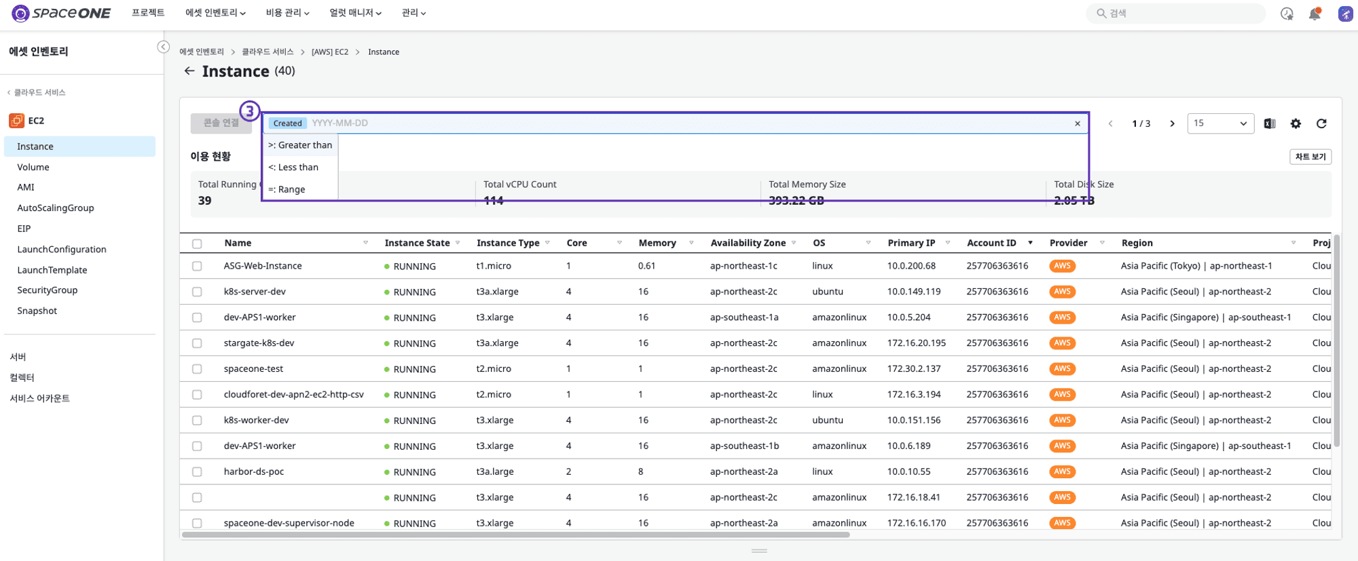Choose 'Greater than' filter option
This screenshot has width=1358, height=561.
300,145
